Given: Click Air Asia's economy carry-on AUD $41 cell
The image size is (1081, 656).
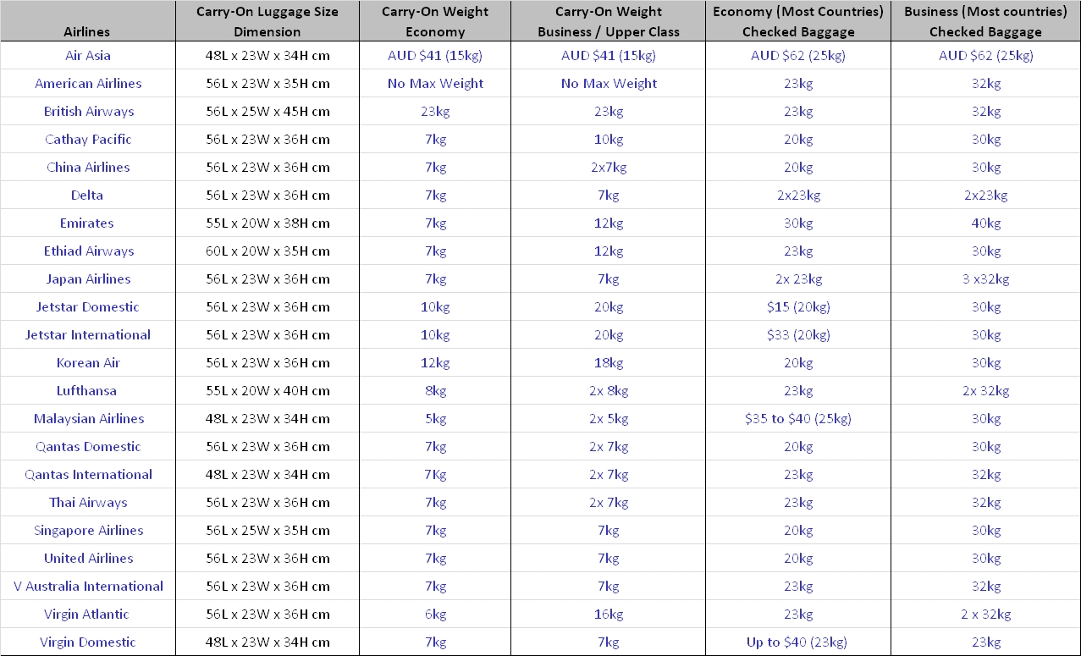Looking at the screenshot, I should pos(435,56).
